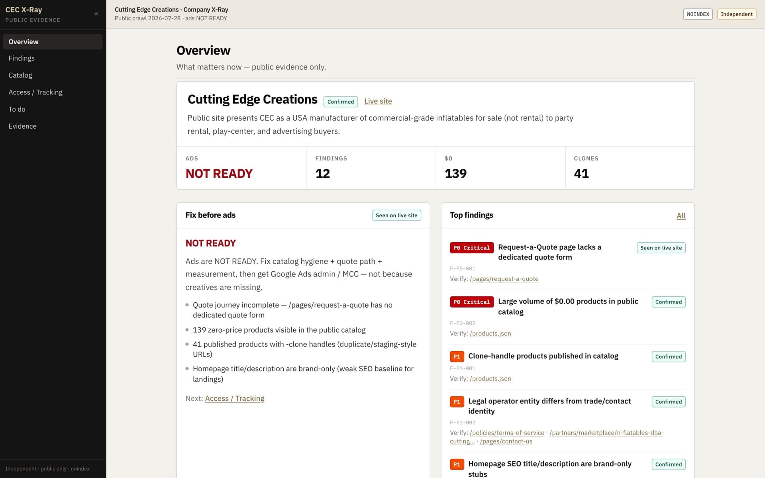The width and height of the screenshot is (765, 478).
Task: Select Access / Tracking in the sidebar
Action: coord(53,92)
